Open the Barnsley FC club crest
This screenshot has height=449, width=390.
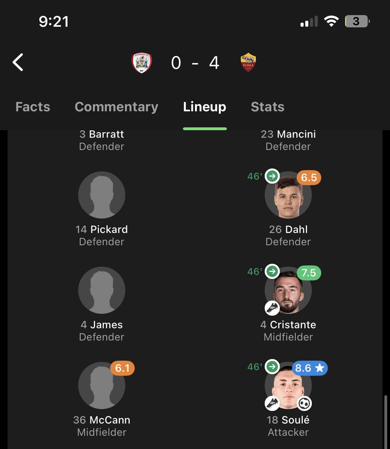point(142,63)
